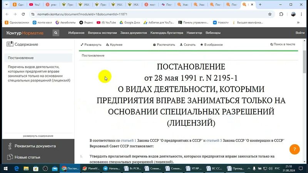308x173 pixels.
Task: Open Панель управления bookmark
Action: [193, 23]
